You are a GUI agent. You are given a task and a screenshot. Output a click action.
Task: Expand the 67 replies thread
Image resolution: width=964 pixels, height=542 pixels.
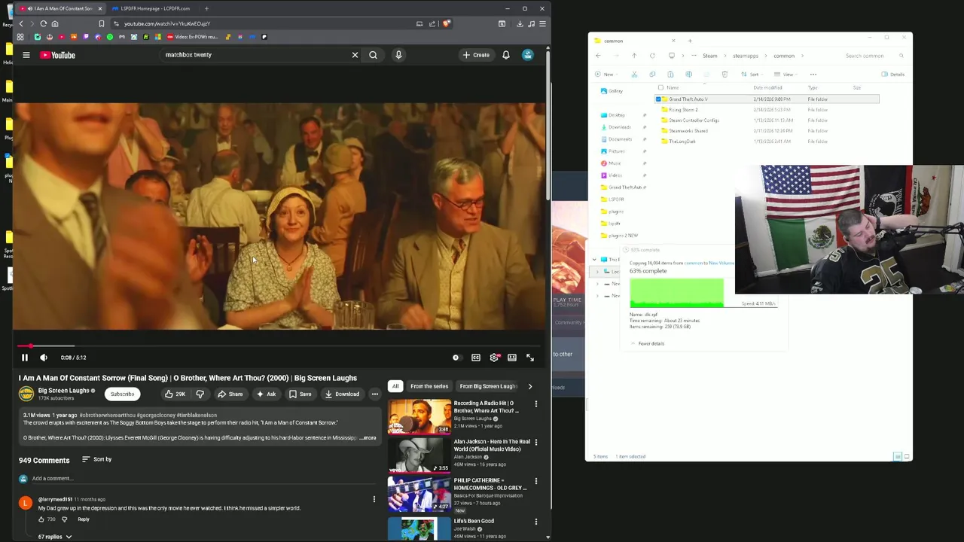[x=55, y=537]
